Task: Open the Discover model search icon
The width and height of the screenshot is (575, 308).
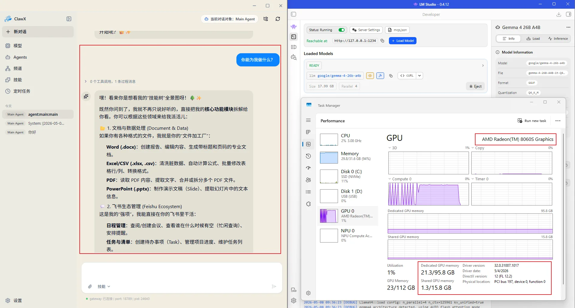Action: (x=294, y=57)
